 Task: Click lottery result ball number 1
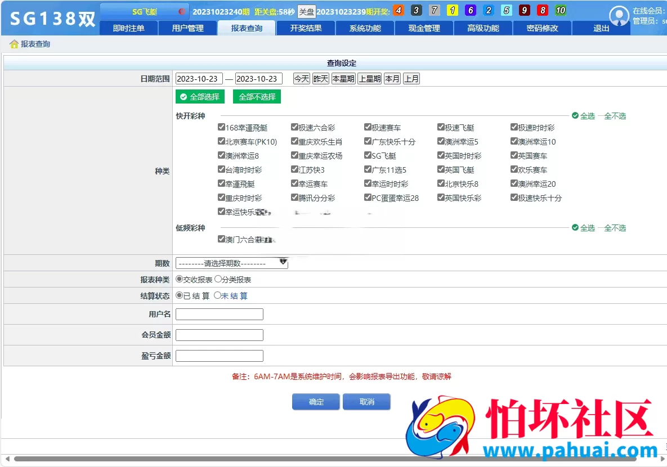pos(453,10)
